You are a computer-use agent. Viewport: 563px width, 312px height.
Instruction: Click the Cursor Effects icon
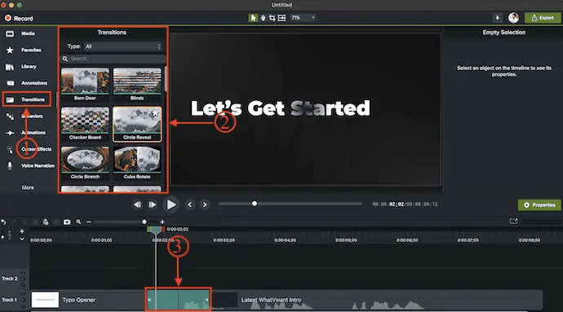(x=10, y=150)
